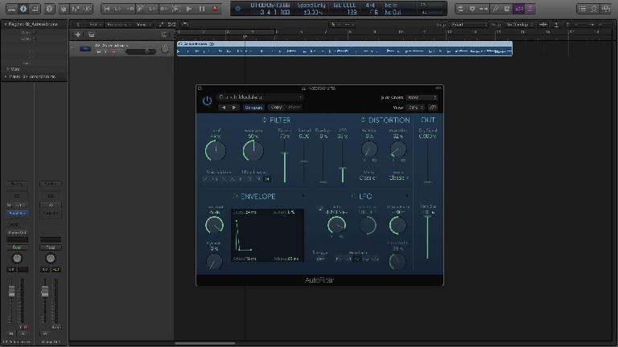Toggle the FILTER section power button
This screenshot has height=347, width=618.
264,120
